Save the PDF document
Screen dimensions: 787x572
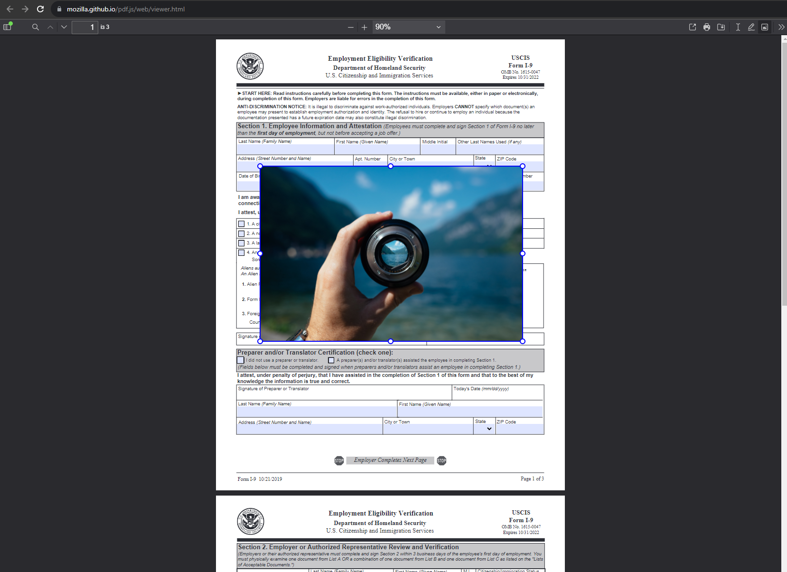[721, 27]
